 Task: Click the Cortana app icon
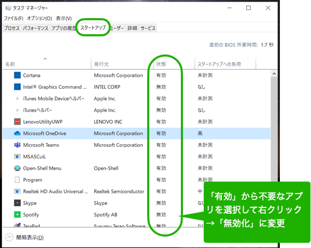point(18,75)
